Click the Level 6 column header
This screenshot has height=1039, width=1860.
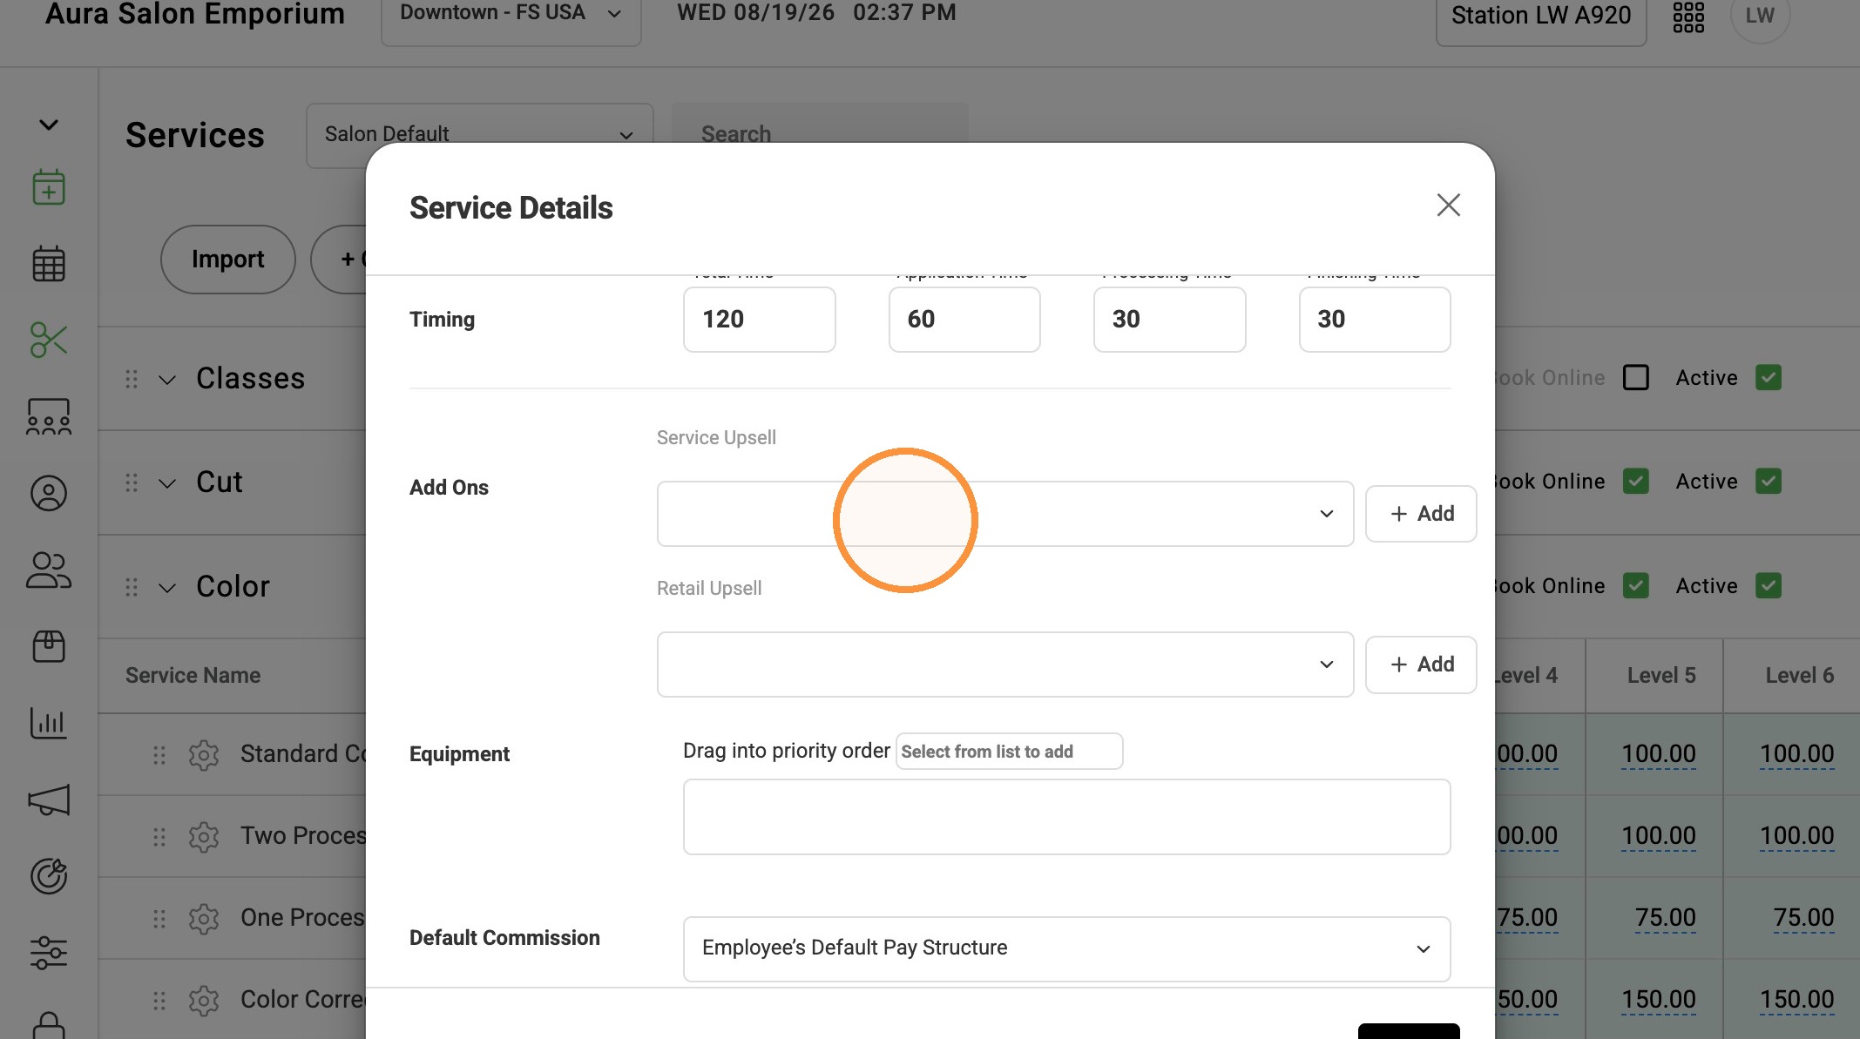pos(1799,676)
